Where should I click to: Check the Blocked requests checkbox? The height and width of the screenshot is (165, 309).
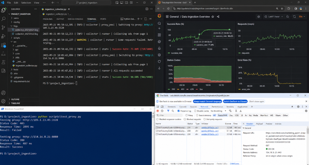point(185,119)
